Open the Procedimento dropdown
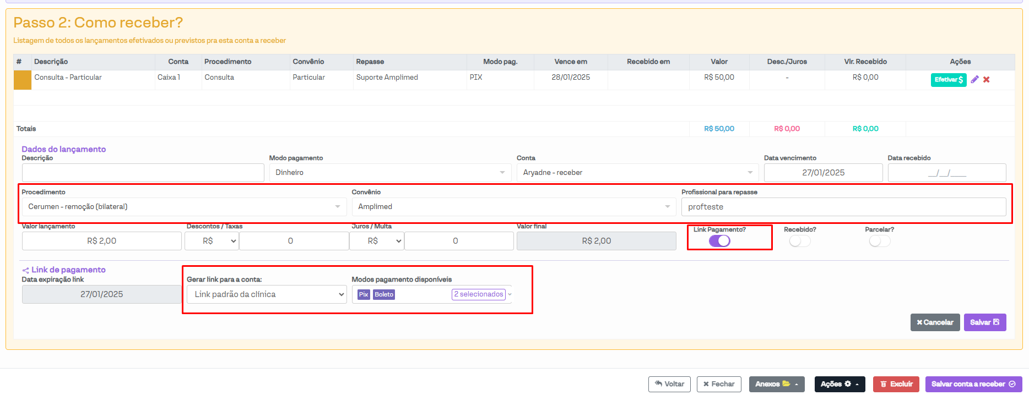Screen dimensions: 1029x395 pyautogui.click(x=184, y=207)
